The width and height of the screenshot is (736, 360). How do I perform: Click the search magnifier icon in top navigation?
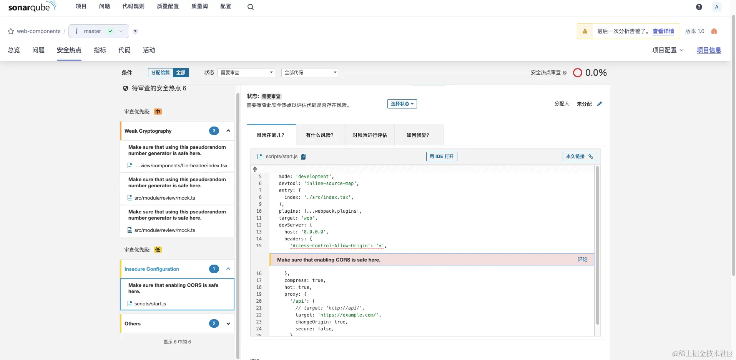click(x=250, y=7)
